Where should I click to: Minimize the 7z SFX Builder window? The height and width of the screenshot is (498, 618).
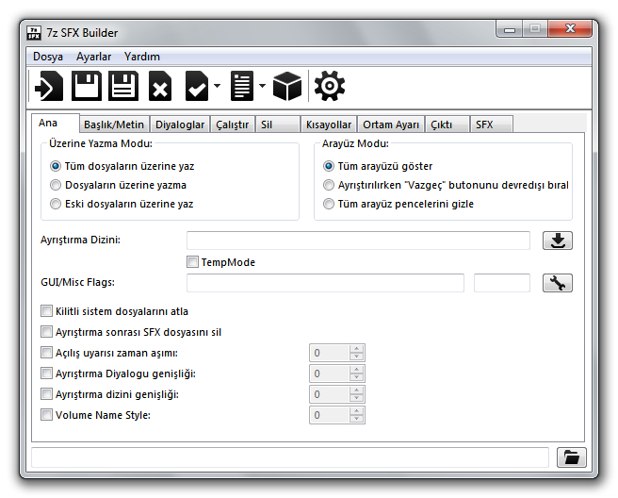coord(510,29)
